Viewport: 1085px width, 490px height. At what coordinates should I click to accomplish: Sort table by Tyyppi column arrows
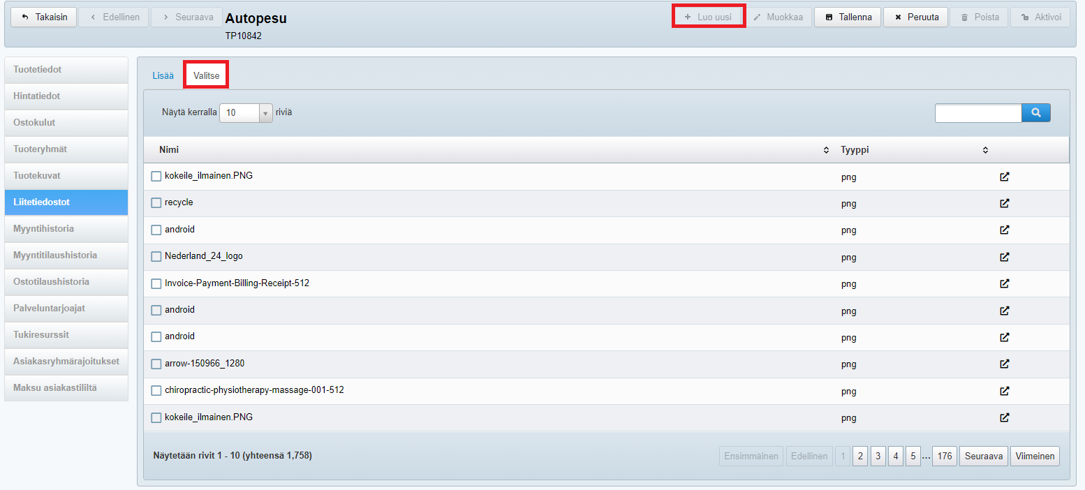tap(985, 150)
